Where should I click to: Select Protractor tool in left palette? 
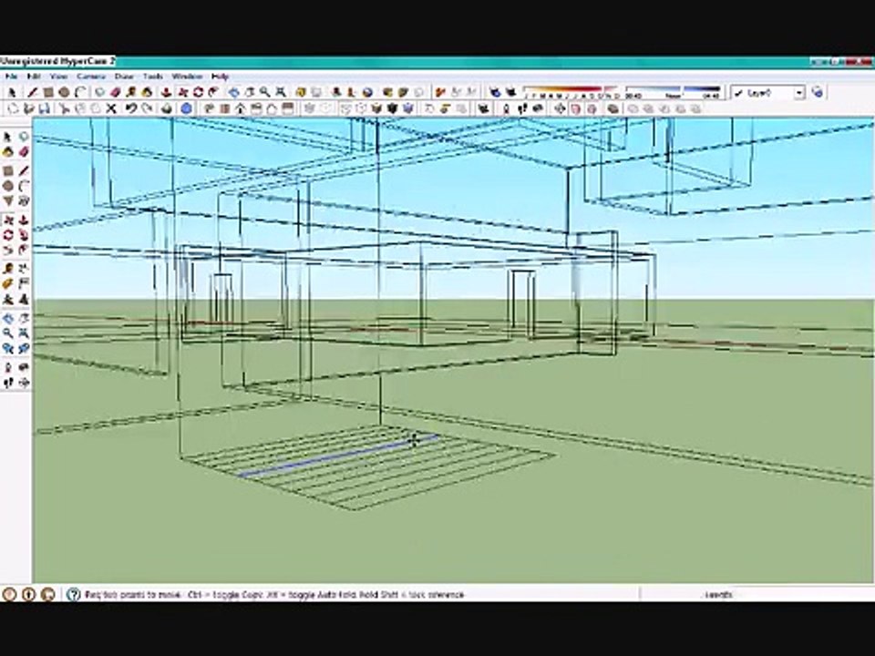[8, 284]
